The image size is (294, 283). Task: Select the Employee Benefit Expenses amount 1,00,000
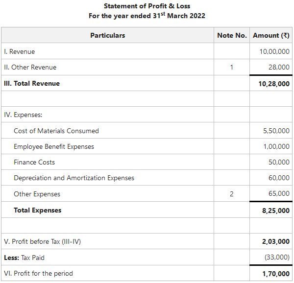[276, 146]
